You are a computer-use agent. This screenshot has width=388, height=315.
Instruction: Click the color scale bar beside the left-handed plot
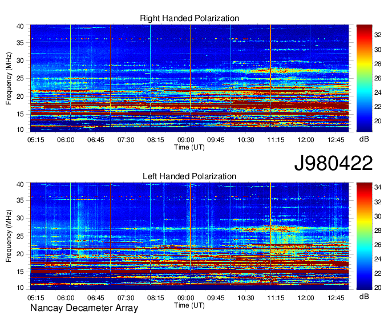click(364, 236)
